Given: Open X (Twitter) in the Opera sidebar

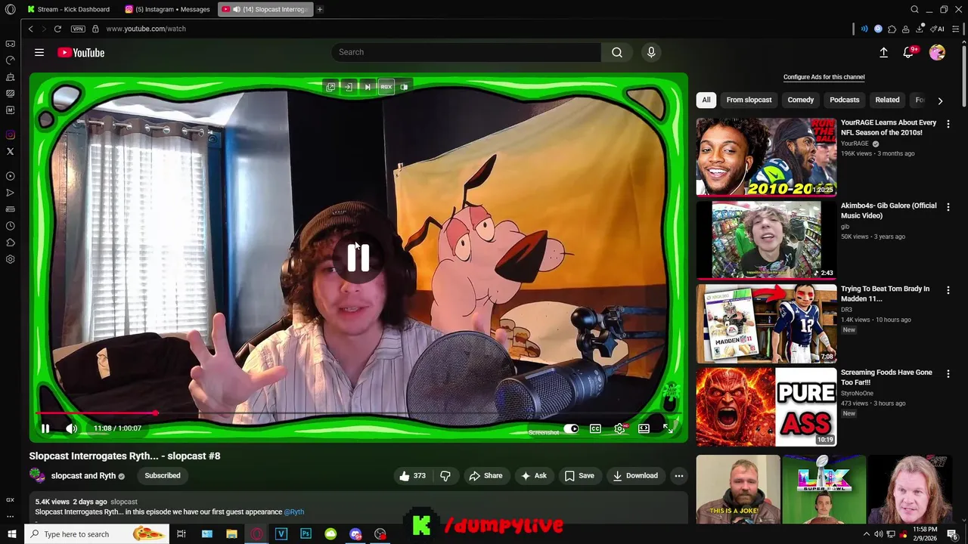Looking at the screenshot, I should point(10,151).
